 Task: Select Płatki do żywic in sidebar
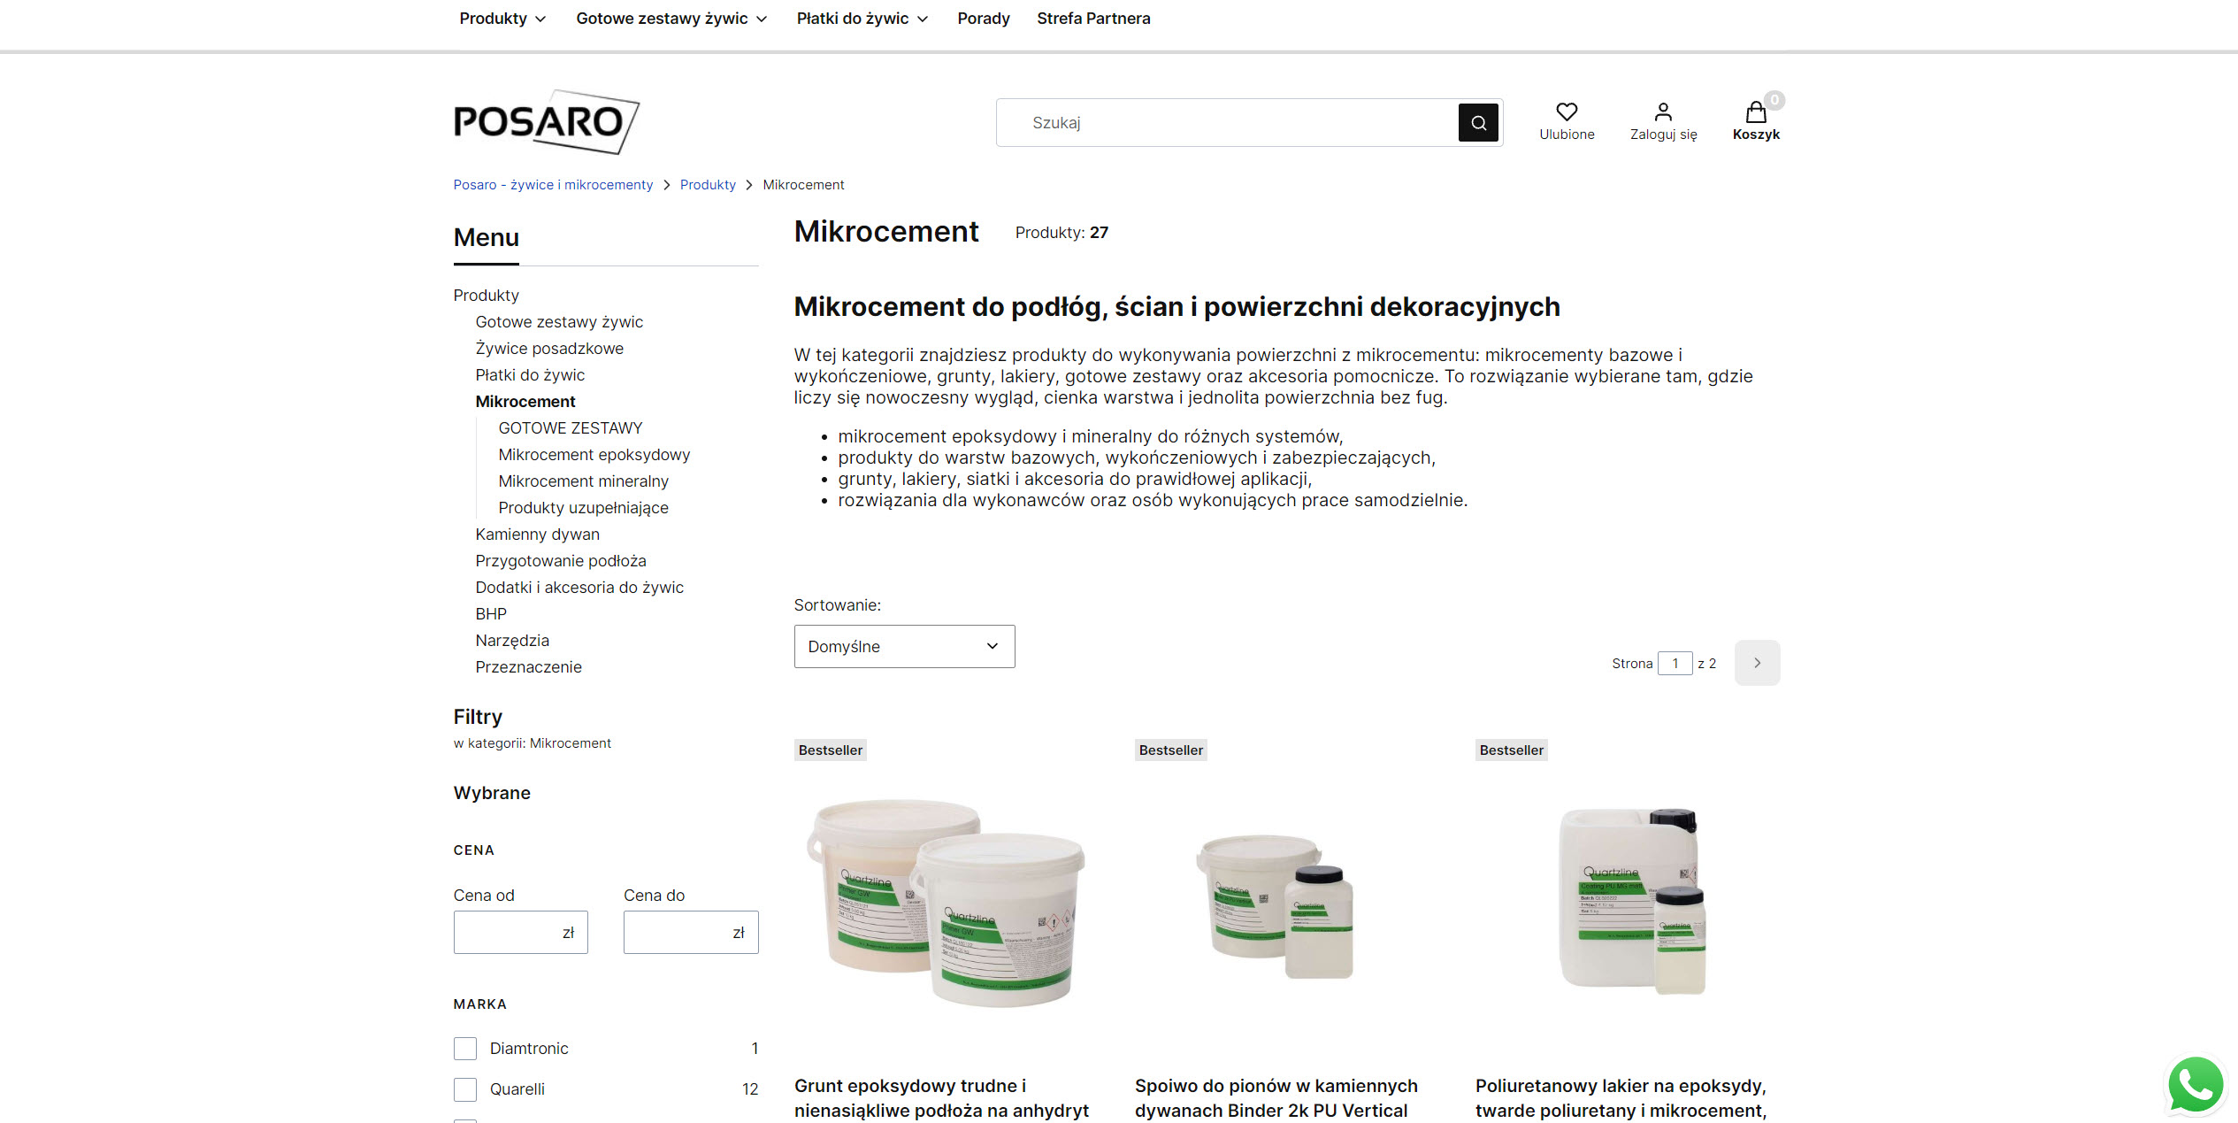(x=530, y=375)
